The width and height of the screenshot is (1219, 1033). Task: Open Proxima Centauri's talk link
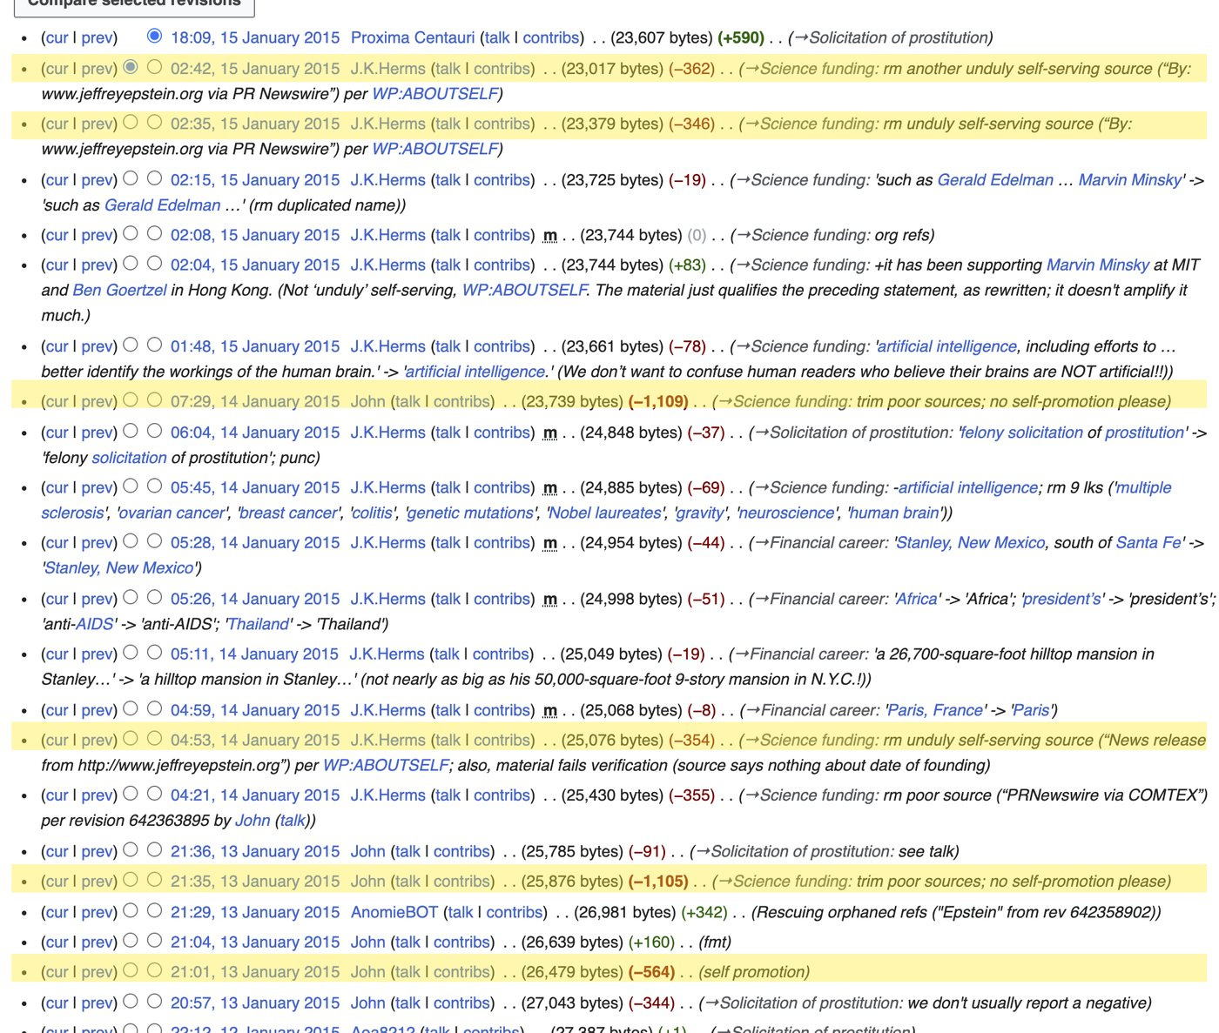[498, 37]
